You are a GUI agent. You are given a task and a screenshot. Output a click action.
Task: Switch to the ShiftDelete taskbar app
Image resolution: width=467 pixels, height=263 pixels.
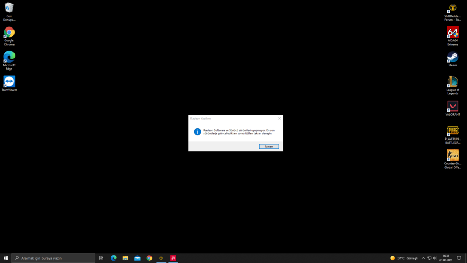click(x=161, y=258)
